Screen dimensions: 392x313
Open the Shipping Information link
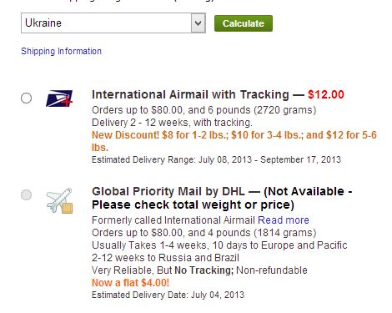pyautogui.click(x=61, y=51)
